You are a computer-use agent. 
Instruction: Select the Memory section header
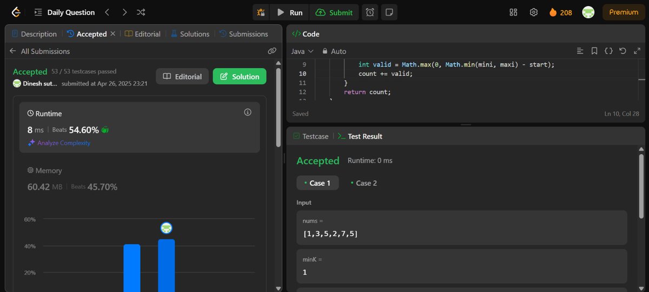click(x=44, y=170)
